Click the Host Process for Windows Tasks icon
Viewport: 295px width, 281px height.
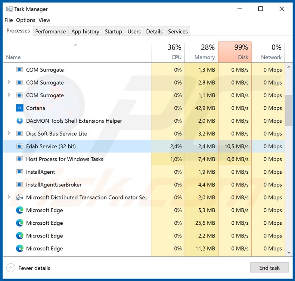click(19, 159)
